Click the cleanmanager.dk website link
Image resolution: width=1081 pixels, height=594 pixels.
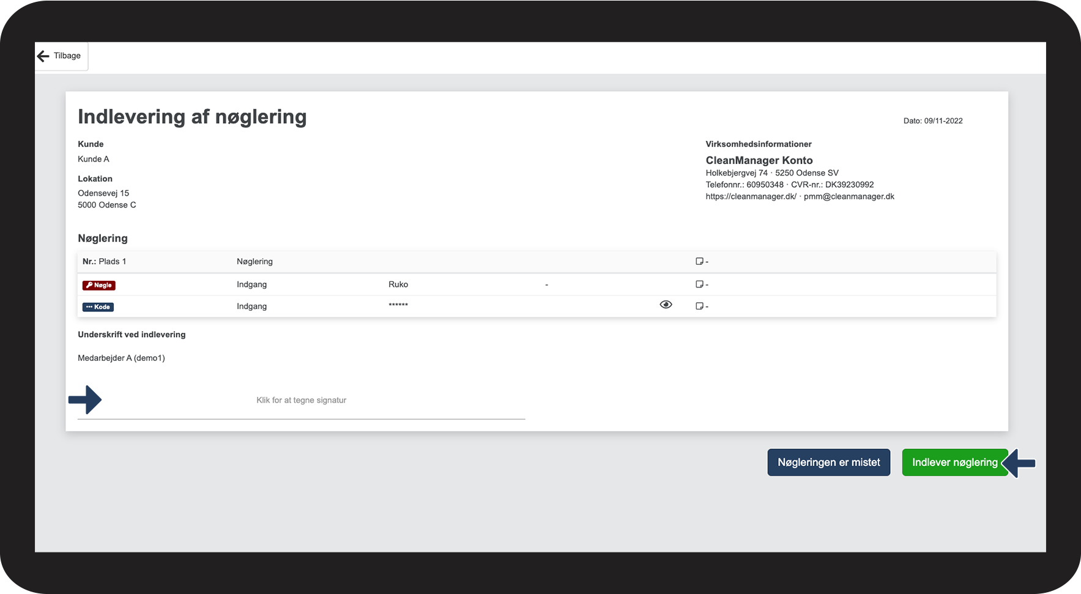[x=751, y=196]
